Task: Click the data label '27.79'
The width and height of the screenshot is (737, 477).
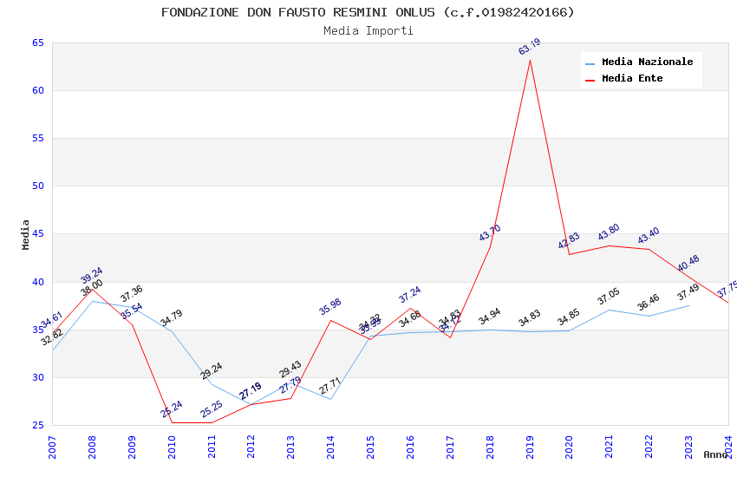Action: [x=290, y=385]
